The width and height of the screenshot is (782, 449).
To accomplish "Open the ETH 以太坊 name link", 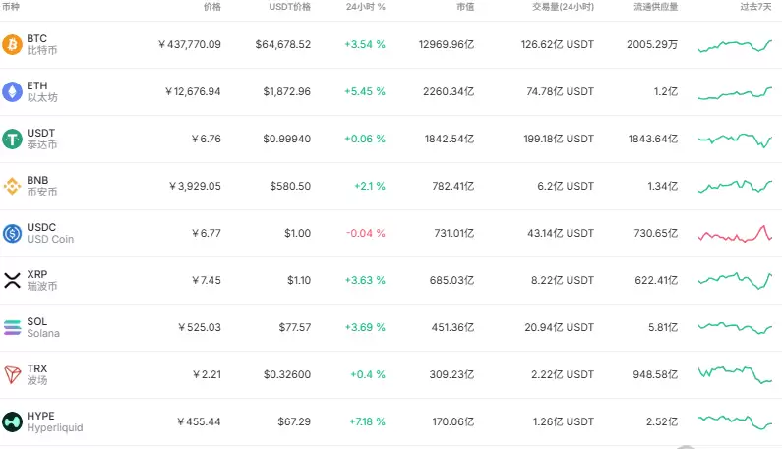I will pyautogui.click(x=42, y=91).
